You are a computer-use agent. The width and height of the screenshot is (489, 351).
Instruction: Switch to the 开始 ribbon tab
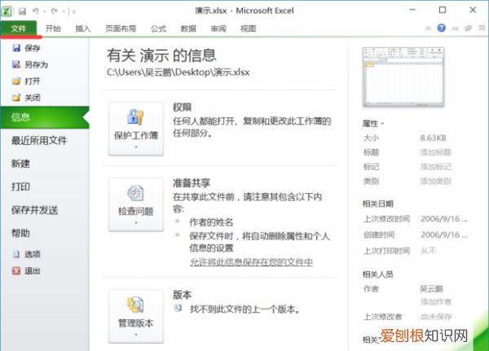click(x=53, y=29)
